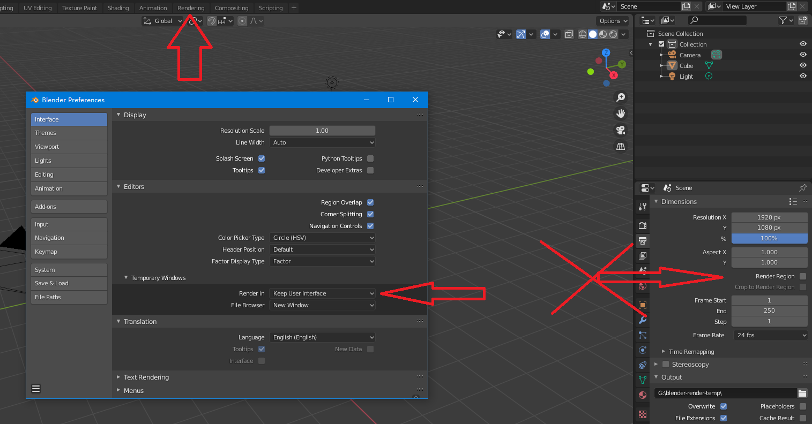Toggle Overwrite checkbox in Output
This screenshot has width=812, height=424.
coord(724,406)
